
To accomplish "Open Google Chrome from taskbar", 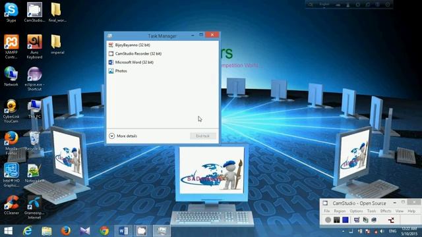I will (x=104, y=231).
